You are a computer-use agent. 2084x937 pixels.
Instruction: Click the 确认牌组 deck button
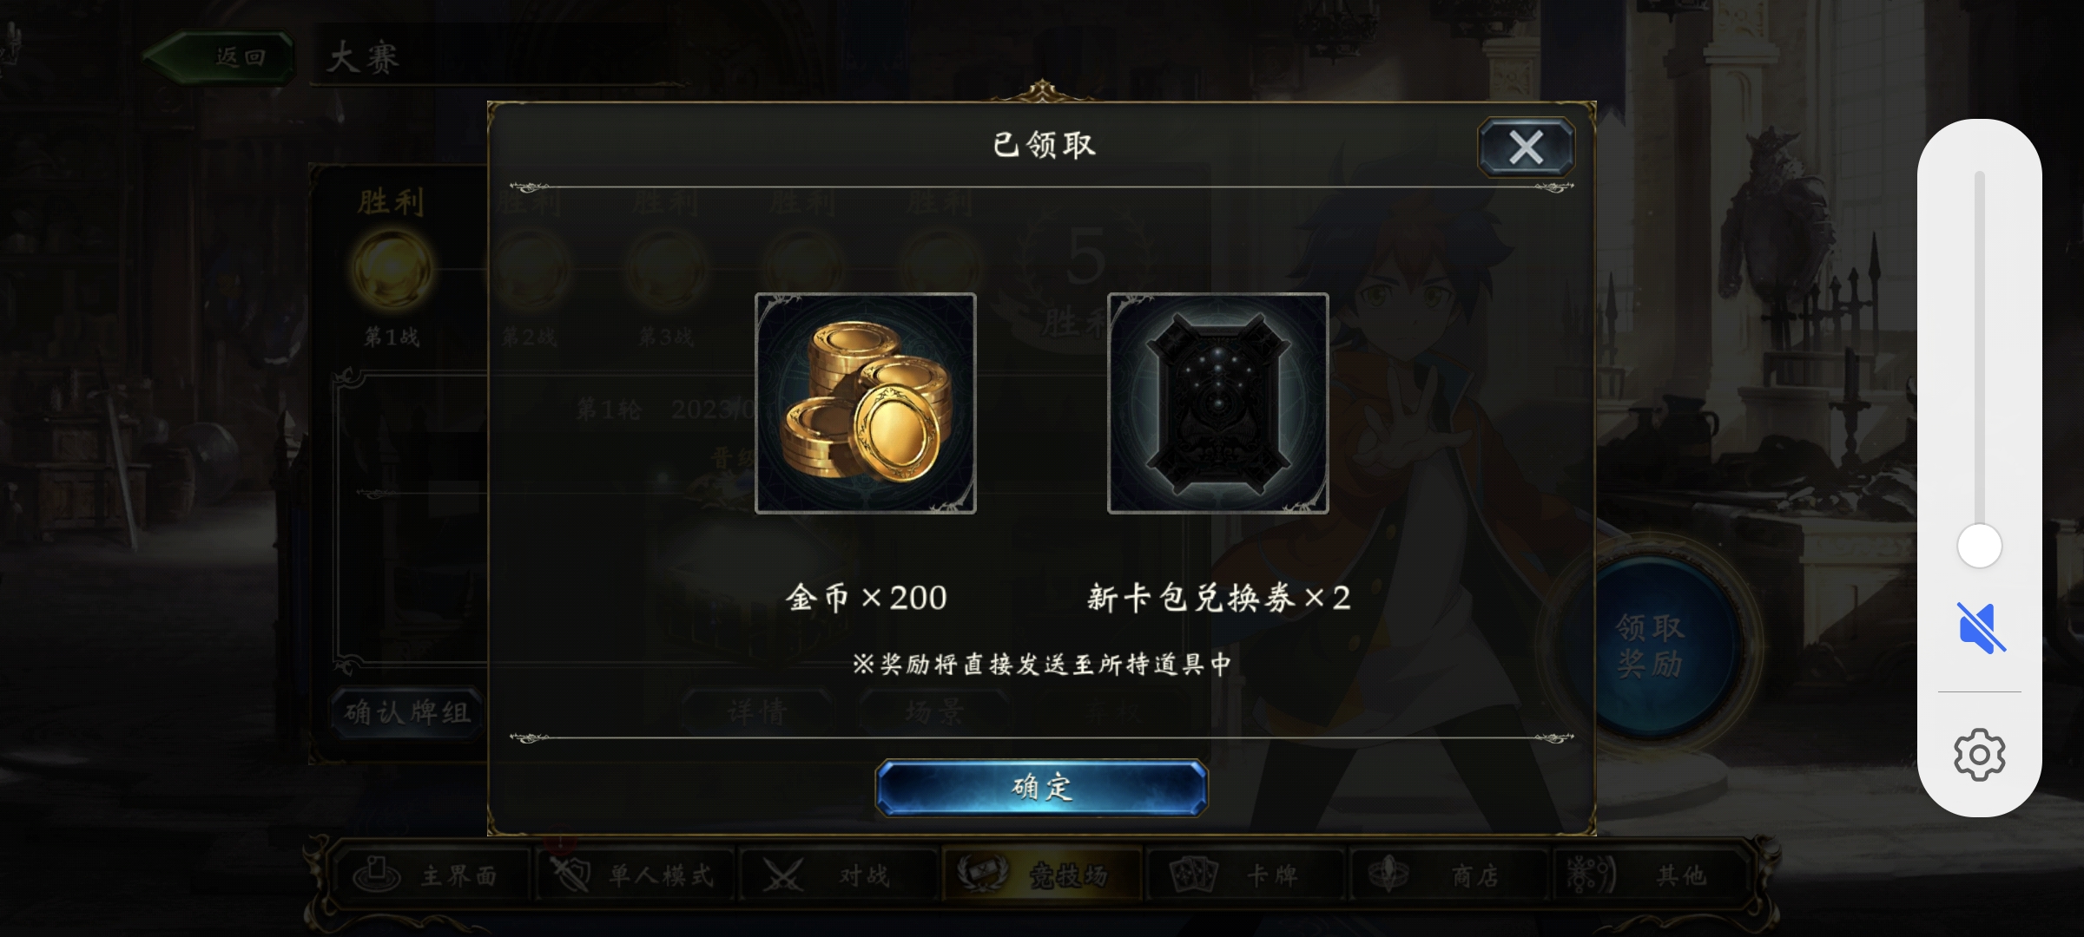(x=406, y=713)
